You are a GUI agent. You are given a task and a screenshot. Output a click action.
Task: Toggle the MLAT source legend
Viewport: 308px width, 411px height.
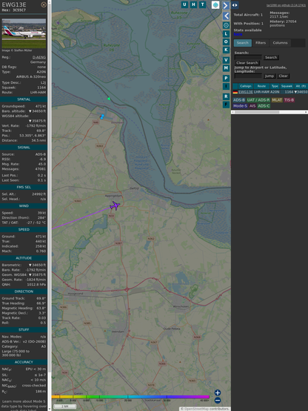[x=277, y=100]
